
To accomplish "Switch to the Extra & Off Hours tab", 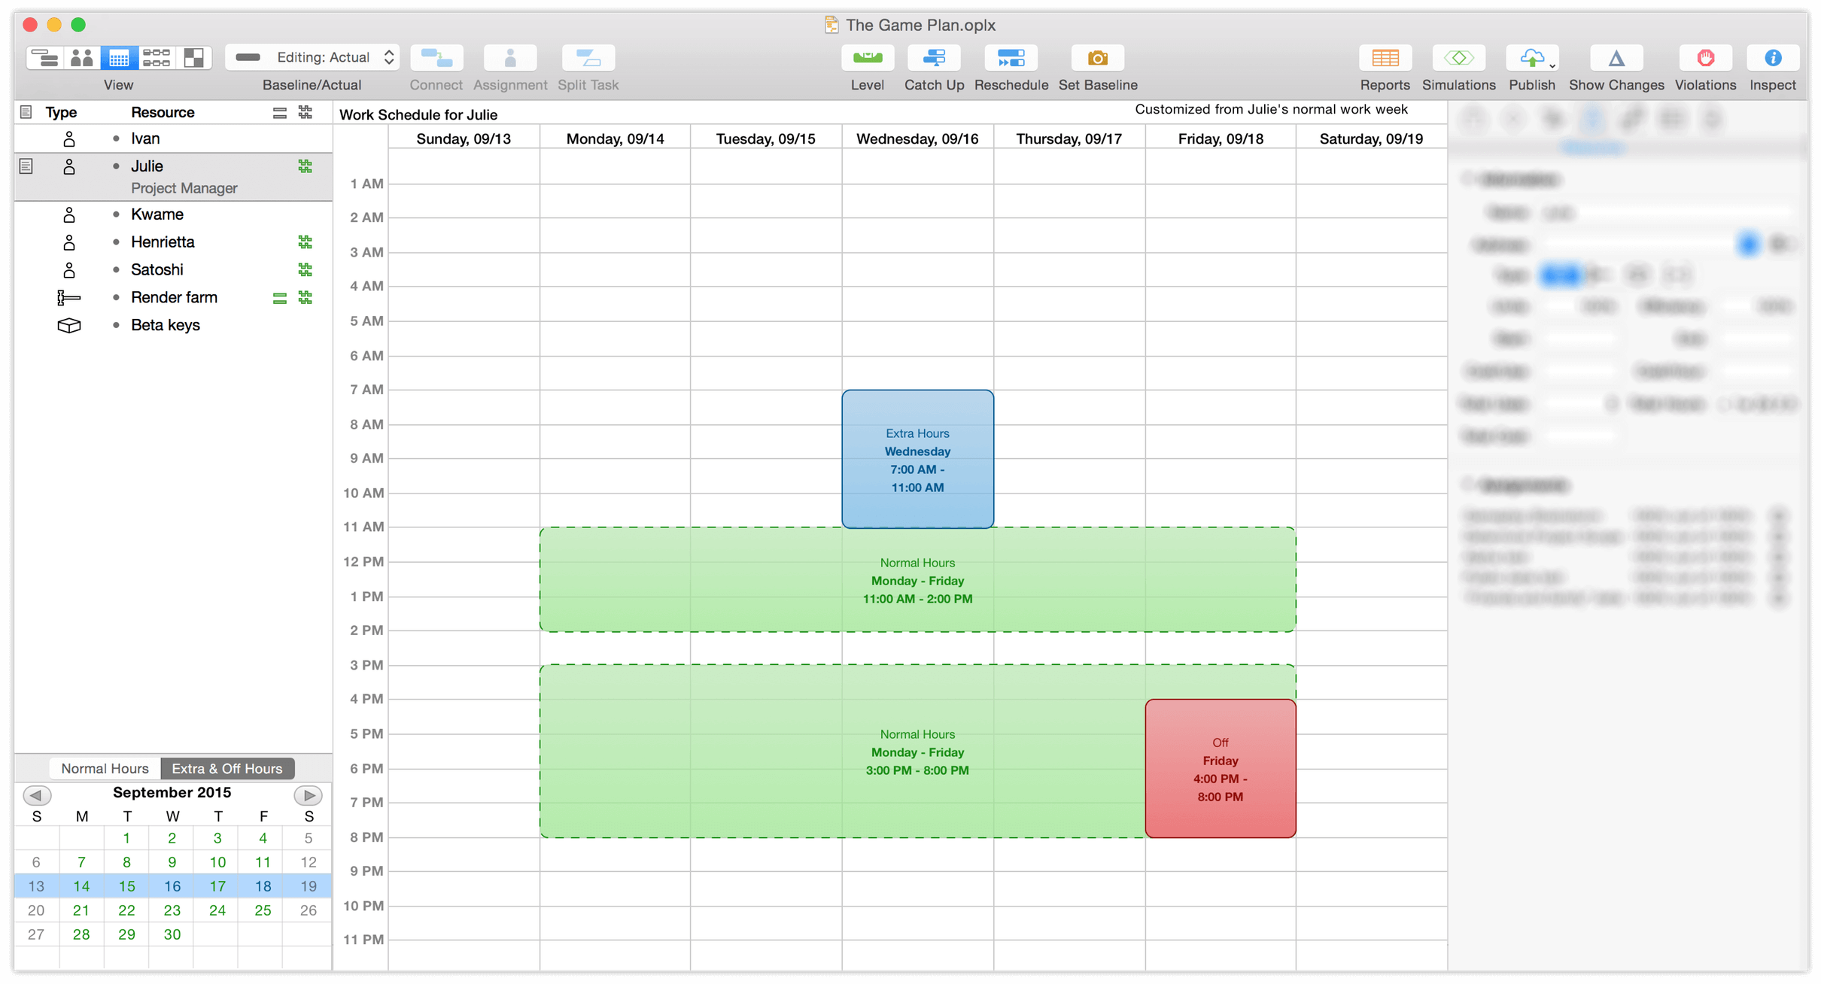I will [x=225, y=768].
